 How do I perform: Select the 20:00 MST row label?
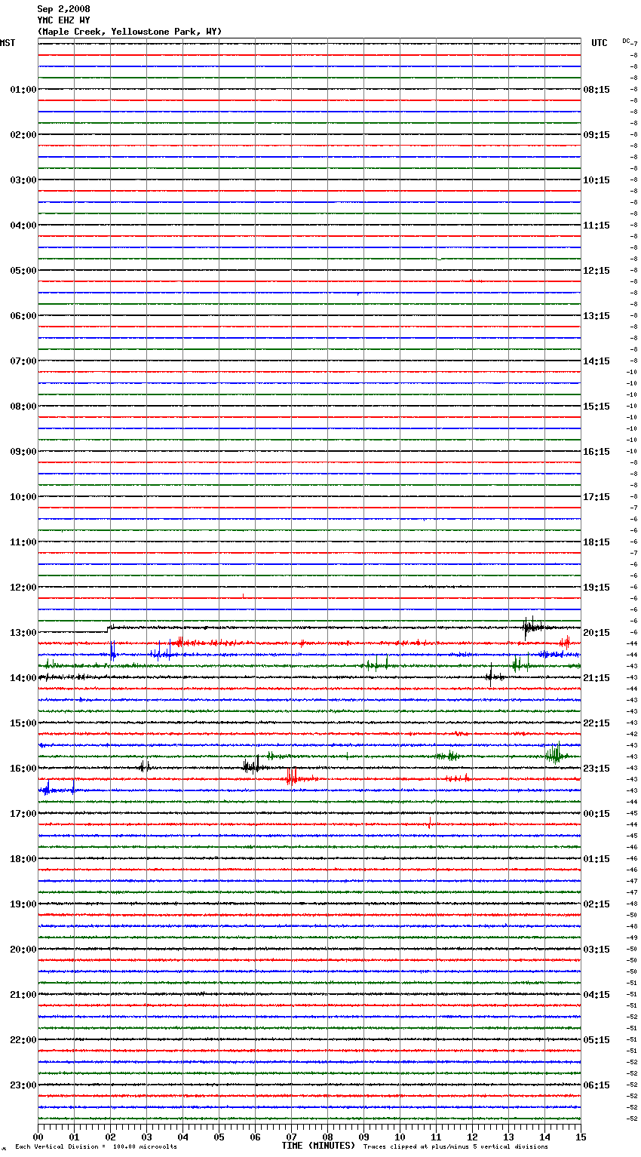click(23, 950)
